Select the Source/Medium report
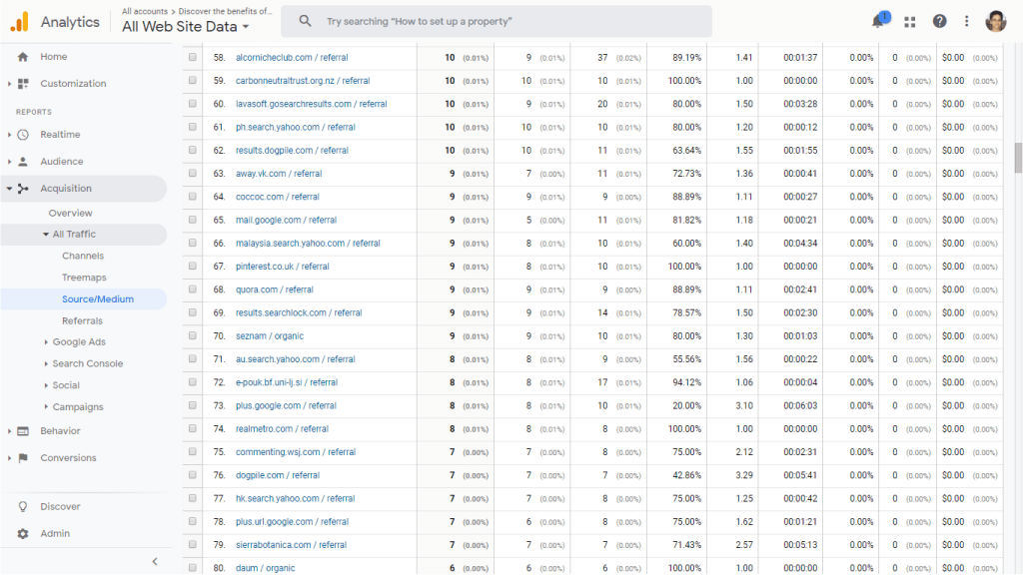This screenshot has height=575, width=1023. coord(98,299)
